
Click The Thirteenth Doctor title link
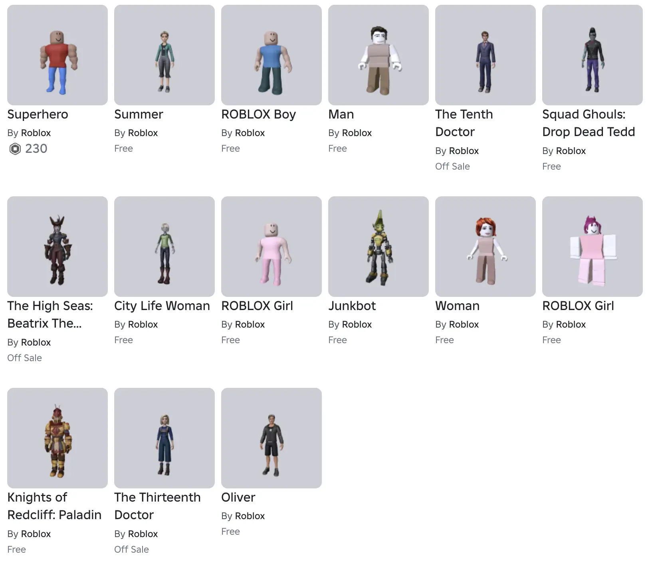pyautogui.click(x=157, y=506)
